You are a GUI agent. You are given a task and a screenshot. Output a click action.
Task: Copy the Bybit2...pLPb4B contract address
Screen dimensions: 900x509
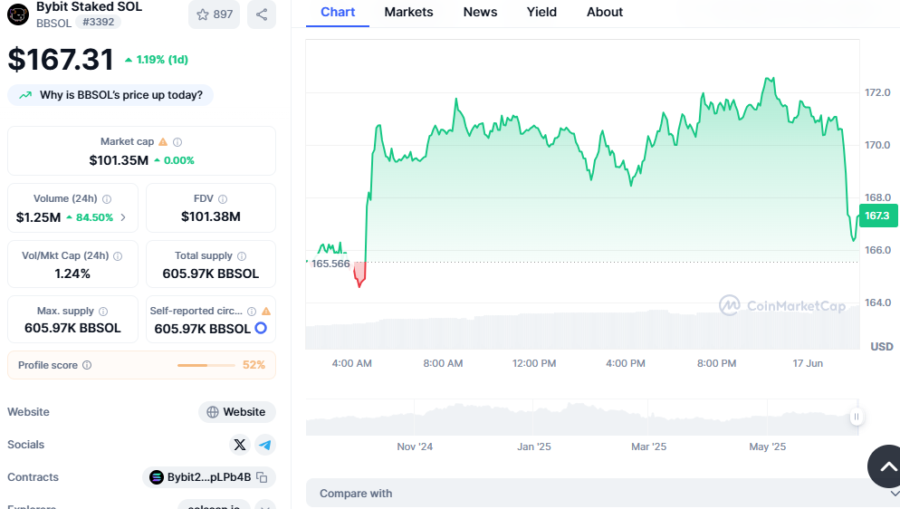point(262,477)
